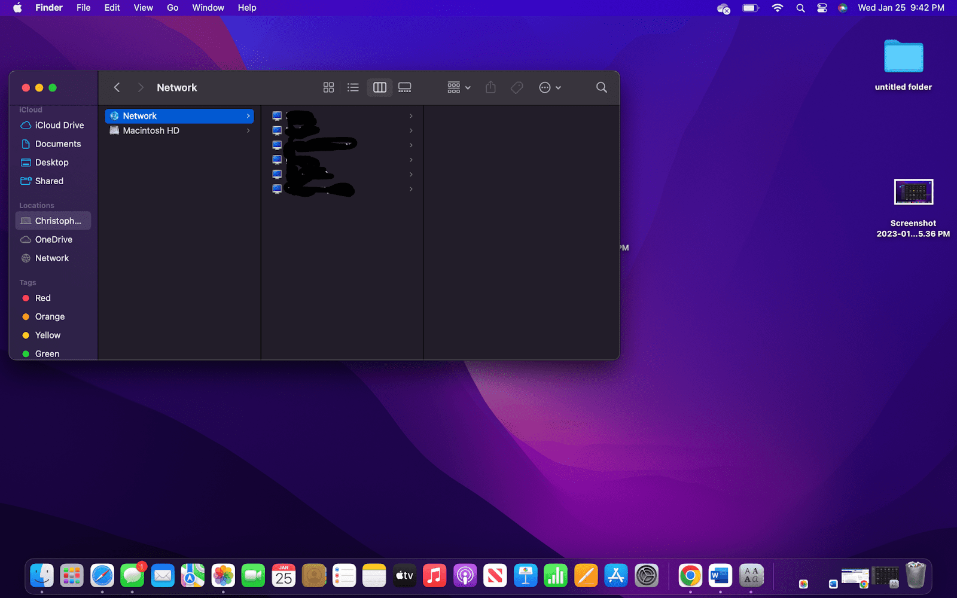This screenshot has height=598, width=957.
Task: Select the Network row in first column
Action: coord(179,116)
